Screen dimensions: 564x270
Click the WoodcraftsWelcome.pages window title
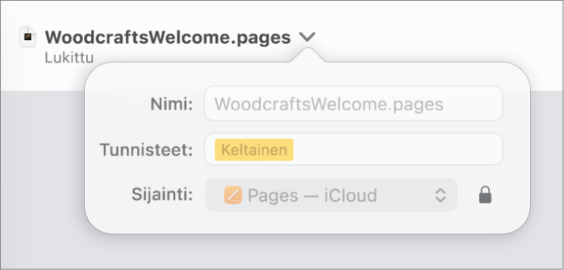168,37
